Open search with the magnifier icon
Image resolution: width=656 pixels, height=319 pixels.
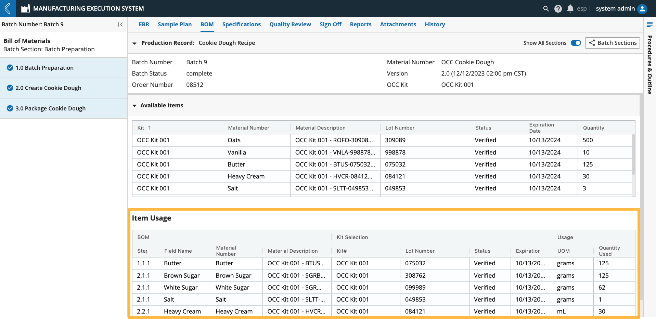[546, 9]
